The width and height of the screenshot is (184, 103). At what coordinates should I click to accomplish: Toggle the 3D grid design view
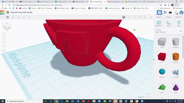[x=159, y=13]
